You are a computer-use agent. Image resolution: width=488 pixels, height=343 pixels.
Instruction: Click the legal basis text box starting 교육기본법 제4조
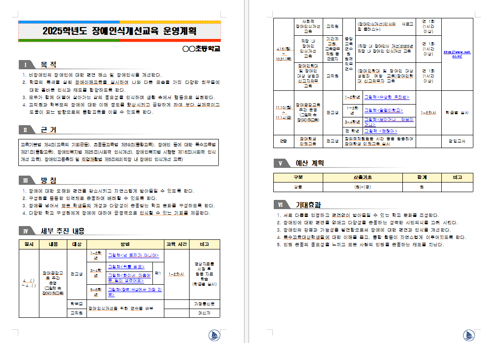[119, 152]
